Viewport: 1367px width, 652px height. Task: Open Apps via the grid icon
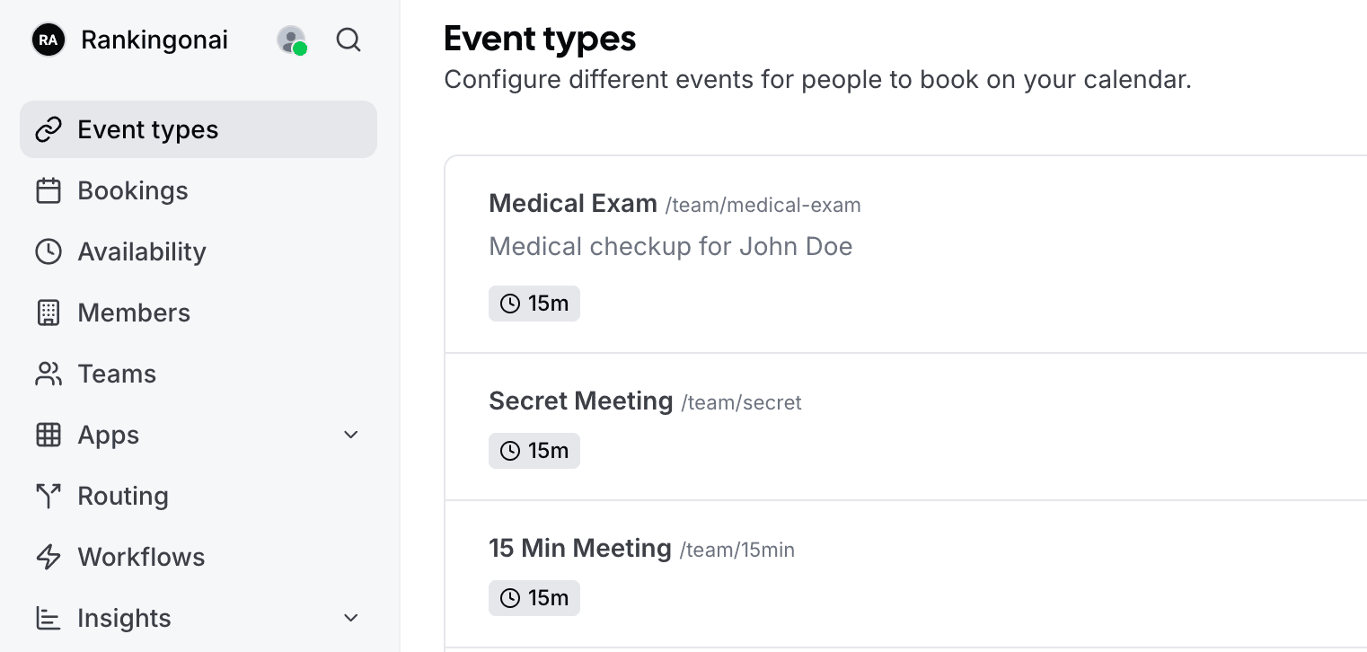(x=49, y=435)
